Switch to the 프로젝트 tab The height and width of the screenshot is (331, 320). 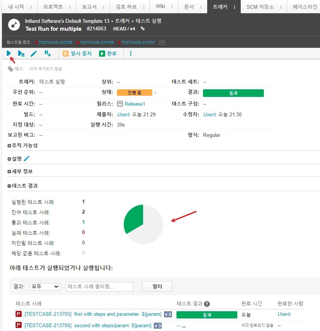click(x=53, y=7)
